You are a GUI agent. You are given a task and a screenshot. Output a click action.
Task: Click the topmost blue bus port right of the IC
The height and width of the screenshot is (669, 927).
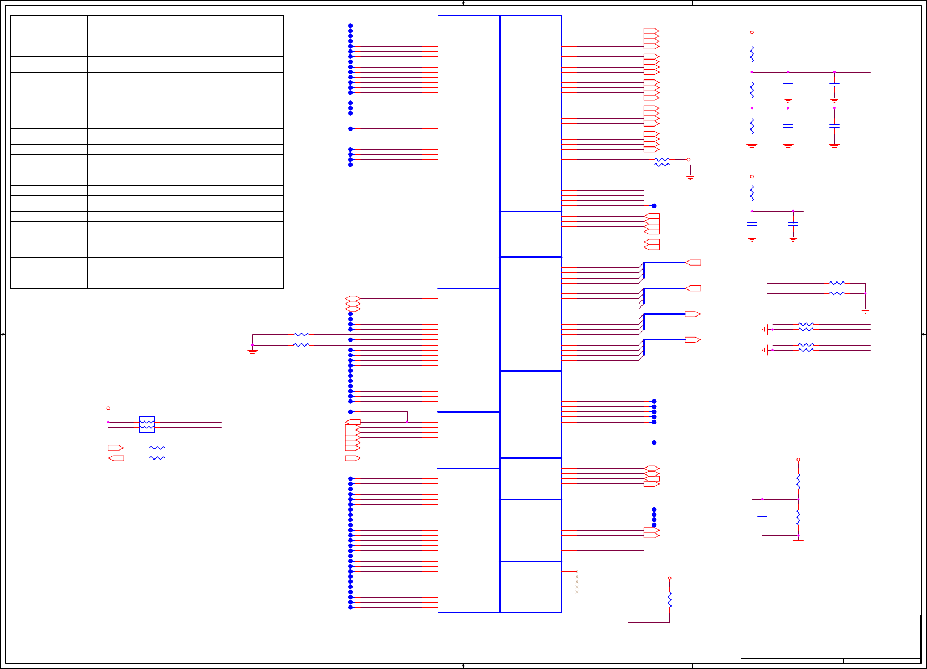tap(693, 263)
